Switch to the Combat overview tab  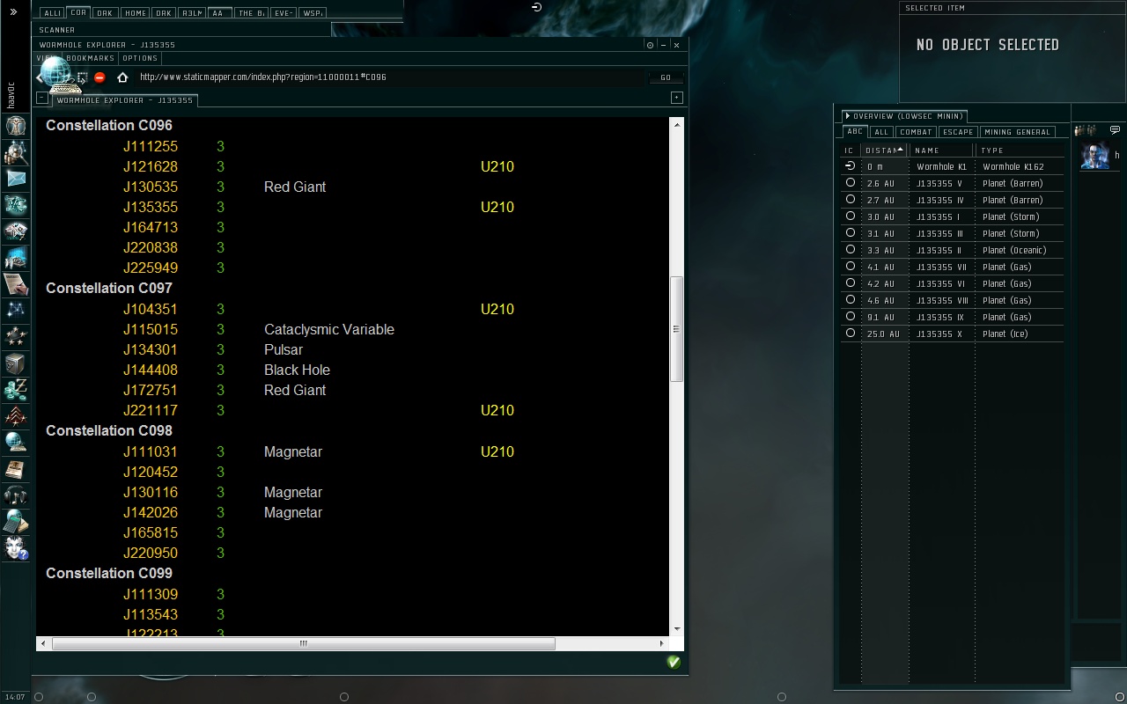click(916, 132)
